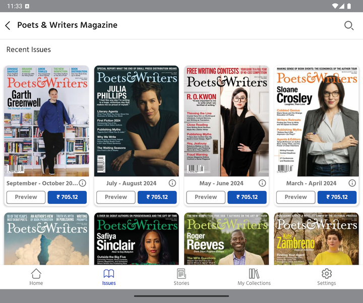Click the 'March - April 2024' title

[x=311, y=183]
